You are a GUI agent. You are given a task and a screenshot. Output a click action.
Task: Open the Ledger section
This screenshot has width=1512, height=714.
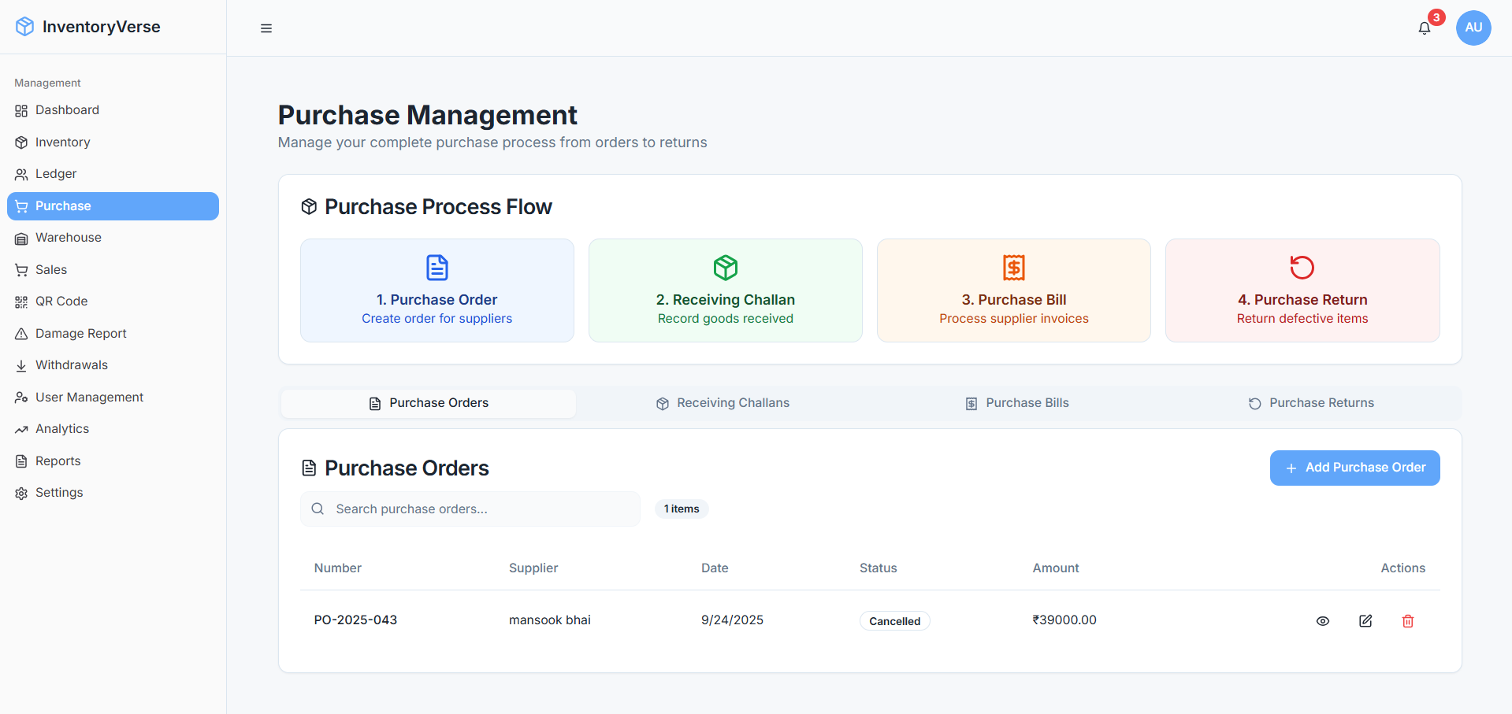click(55, 174)
